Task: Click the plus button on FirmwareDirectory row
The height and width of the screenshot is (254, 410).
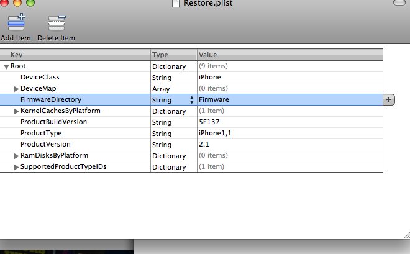Action: (389, 99)
